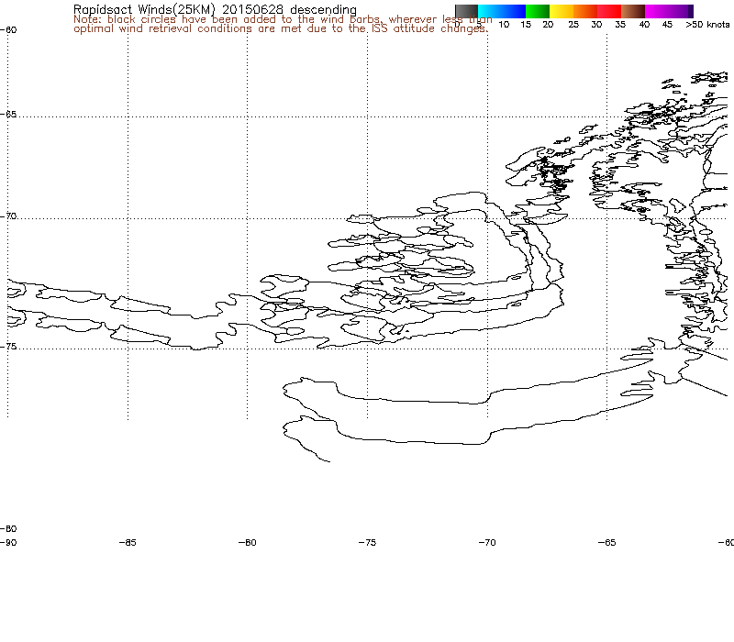This screenshot has width=734, height=642.
Task: Click the 'Note: black circles' line of text
Action: tap(283, 19)
